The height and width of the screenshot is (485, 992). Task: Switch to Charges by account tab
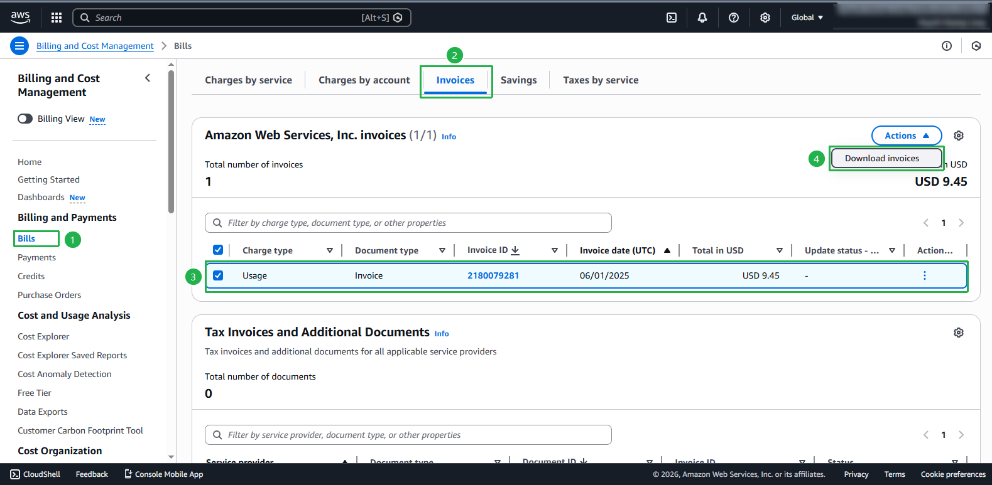click(364, 80)
